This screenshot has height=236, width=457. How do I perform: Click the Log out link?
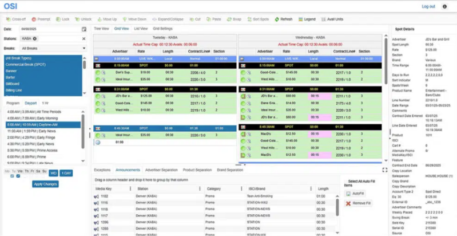point(428,6)
